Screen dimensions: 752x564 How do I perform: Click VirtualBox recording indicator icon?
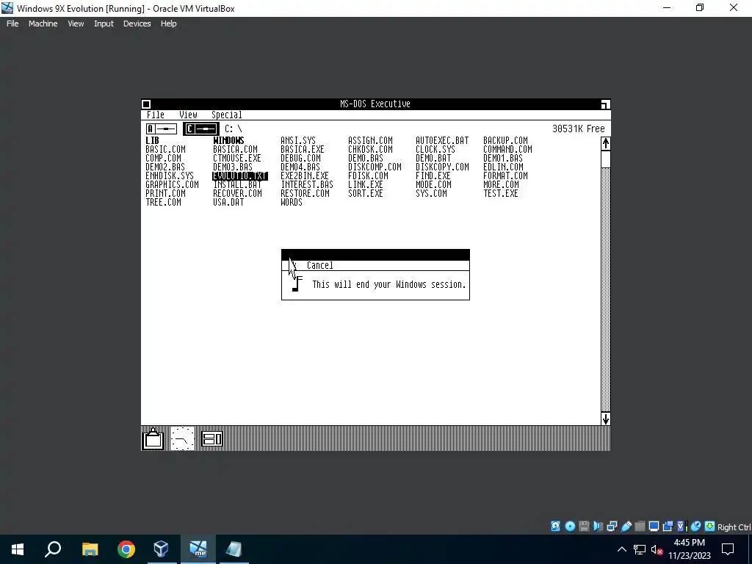[x=668, y=527]
